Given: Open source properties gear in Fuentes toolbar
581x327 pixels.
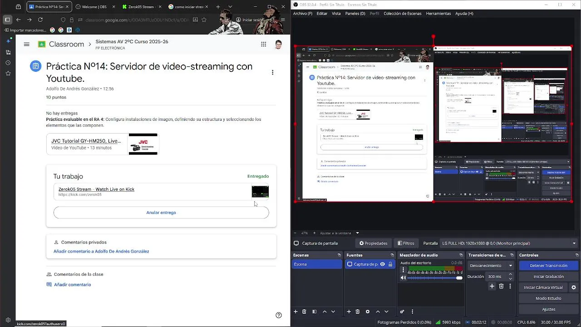Looking at the screenshot, I should (368, 312).
